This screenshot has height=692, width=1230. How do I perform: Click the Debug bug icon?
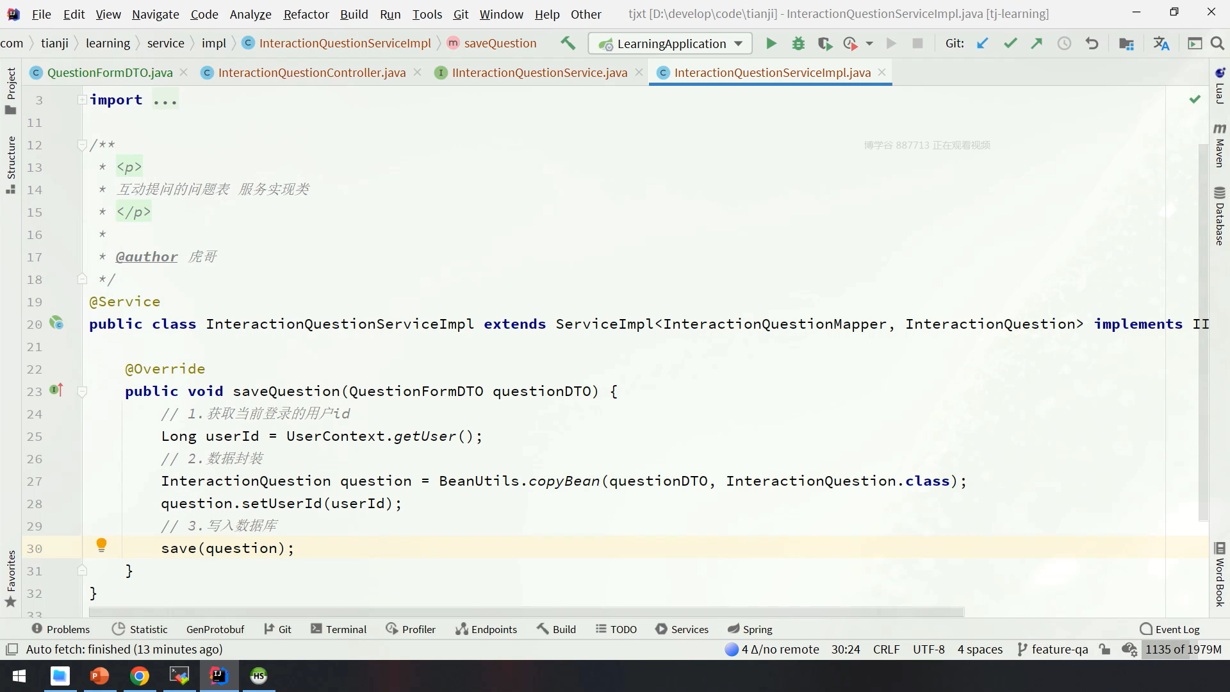(x=798, y=44)
